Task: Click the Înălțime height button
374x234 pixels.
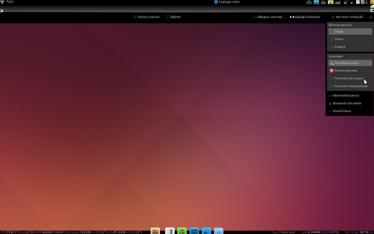Action: pyautogui.click(x=173, y=17)
